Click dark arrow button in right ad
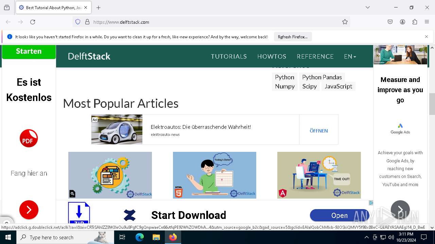The height and width of the screenshot is (244, 435). (400, 210)
